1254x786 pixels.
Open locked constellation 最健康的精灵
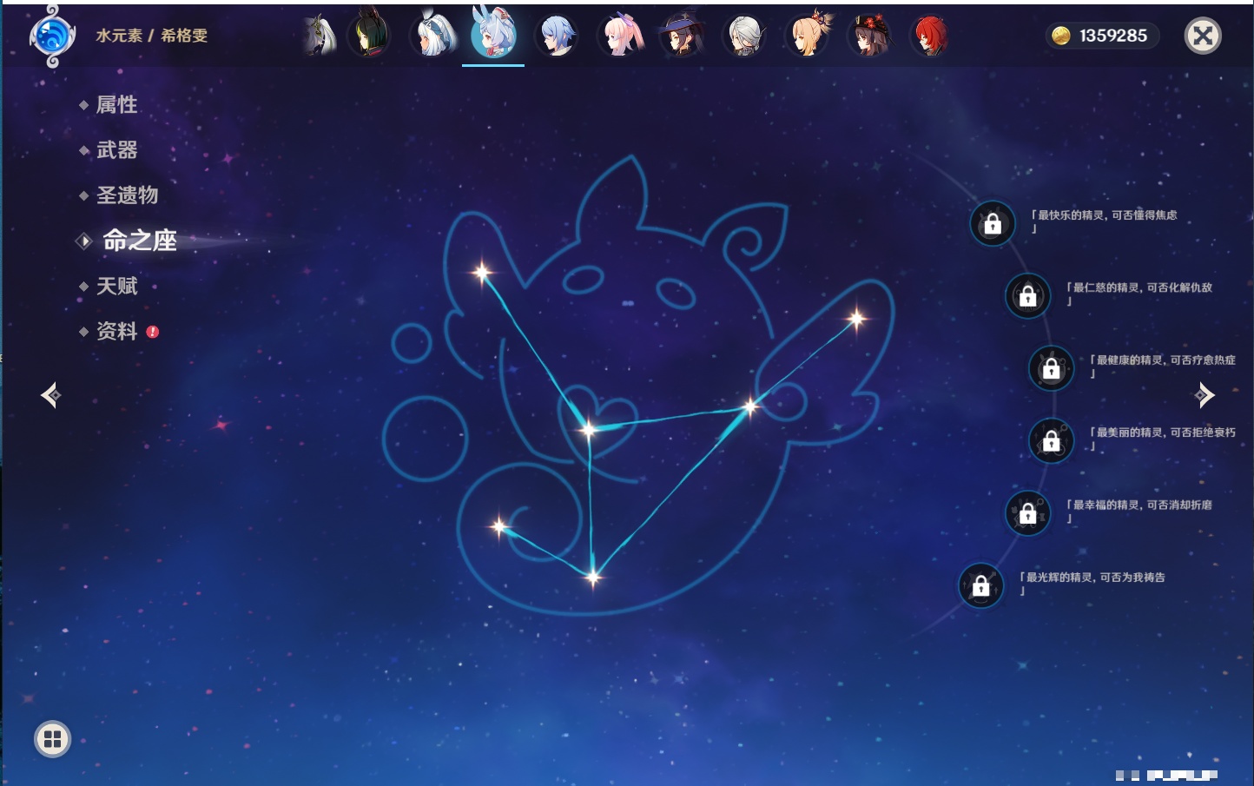tap(1052, 368)
